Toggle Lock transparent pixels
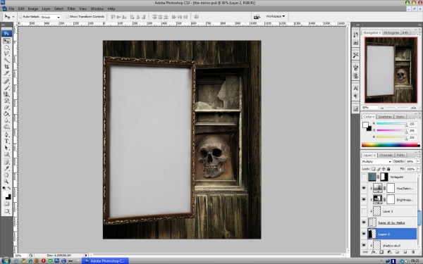This screenshot has width=423, height=264. [374, 169]
